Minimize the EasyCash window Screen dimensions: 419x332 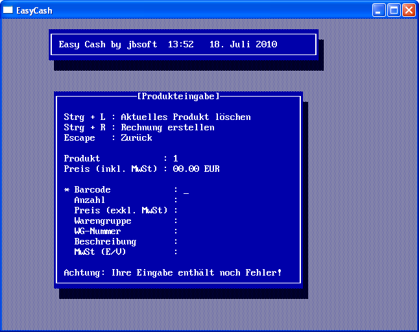pyautogui.click(x=379, y=10)
